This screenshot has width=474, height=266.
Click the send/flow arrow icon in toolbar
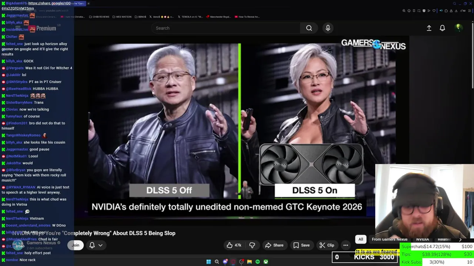pyautogui.click(x=429, y=11)
